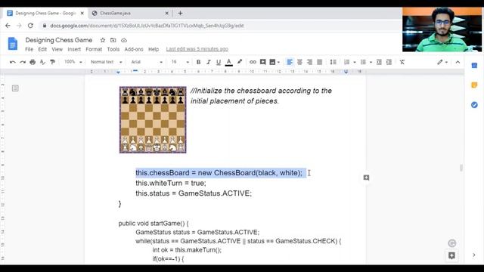Open the View menu

click(x=57, y=49)
